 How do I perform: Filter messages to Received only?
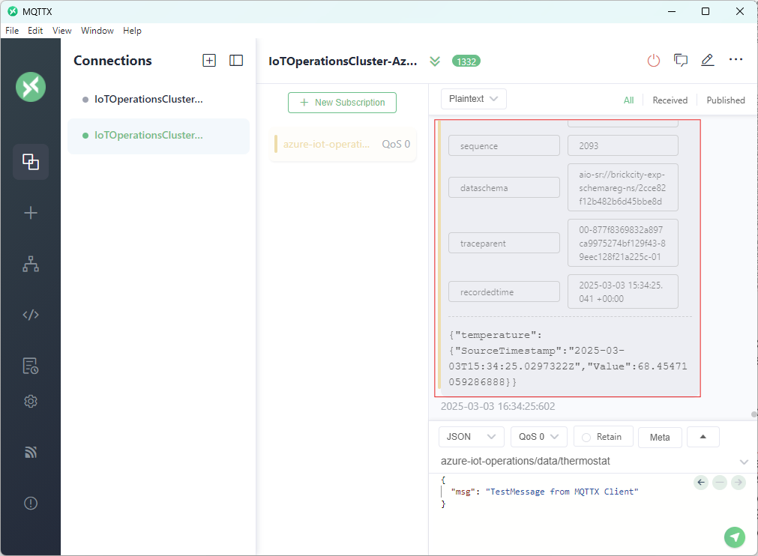pos(670,100)
